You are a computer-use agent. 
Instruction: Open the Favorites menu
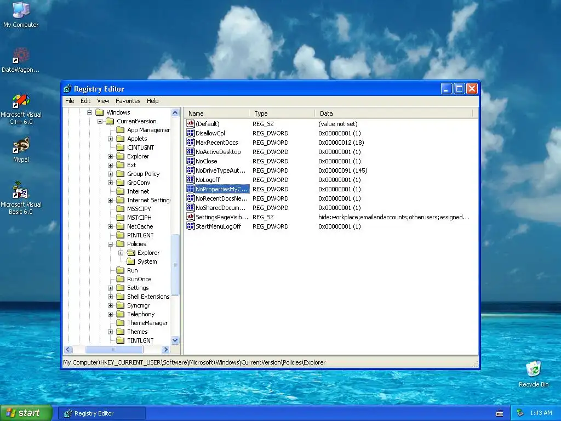point(128,101)
